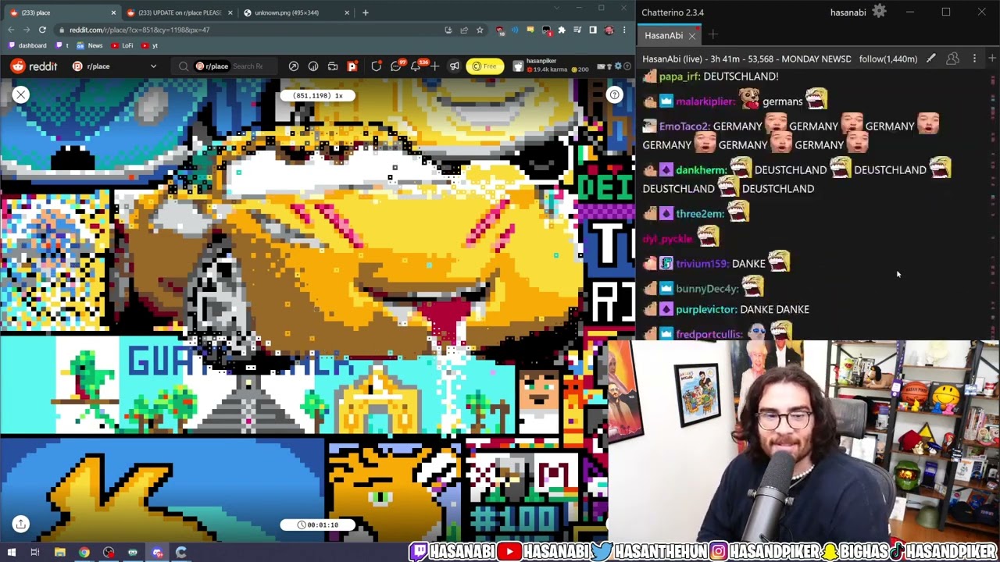Open the Reddit Popular arrow icon
1000x562 pixels.
(293, 66)
